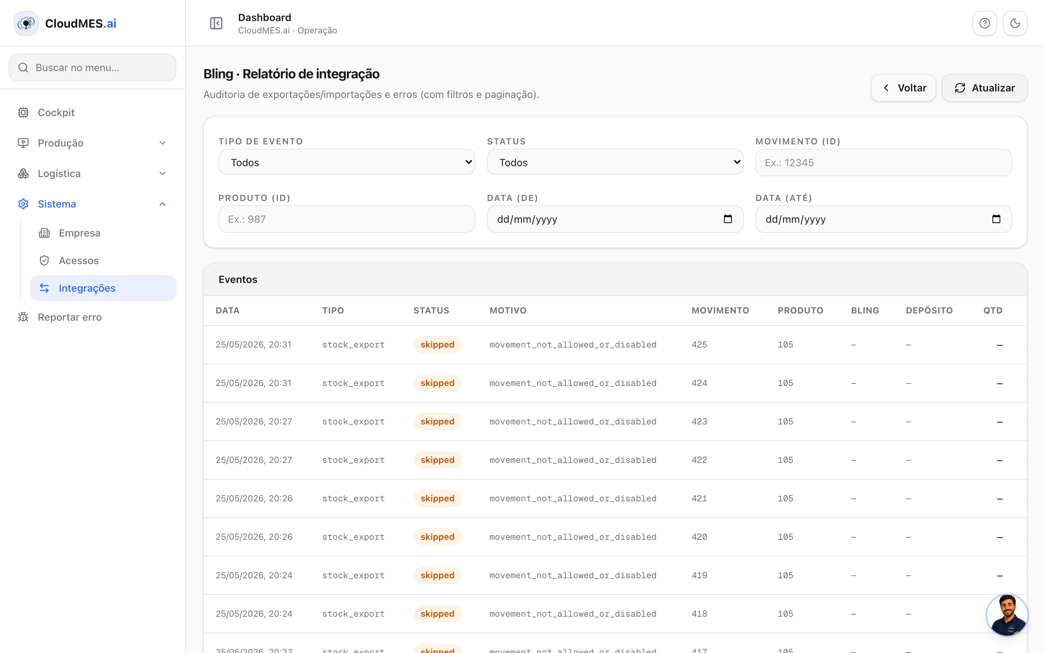Open the Tipo de Evento dropdown
Viewport: 1045px width, 653px height.
[347, 163]
